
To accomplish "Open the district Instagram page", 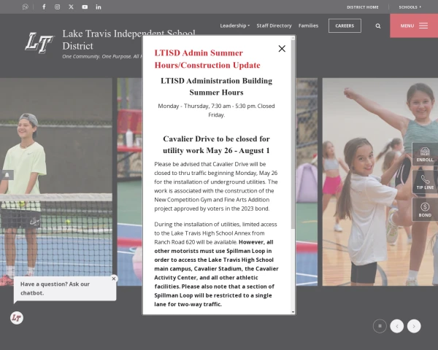I will pos(57,7).
